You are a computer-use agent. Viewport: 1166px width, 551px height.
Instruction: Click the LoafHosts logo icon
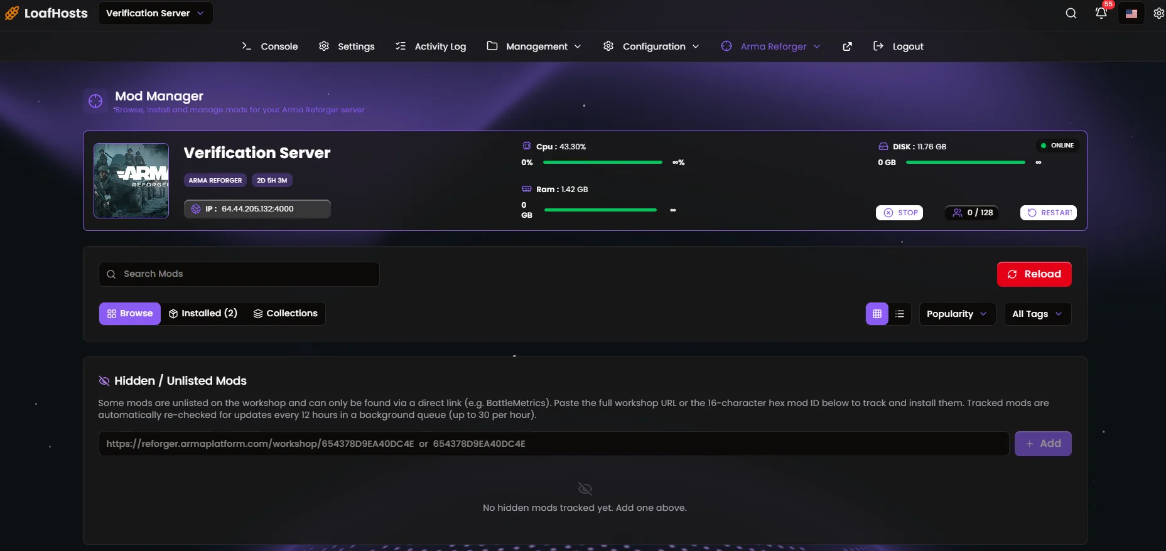pos(12,13)
